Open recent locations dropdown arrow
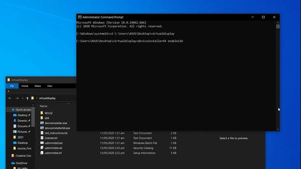301x169 pixels. [23, 98]
